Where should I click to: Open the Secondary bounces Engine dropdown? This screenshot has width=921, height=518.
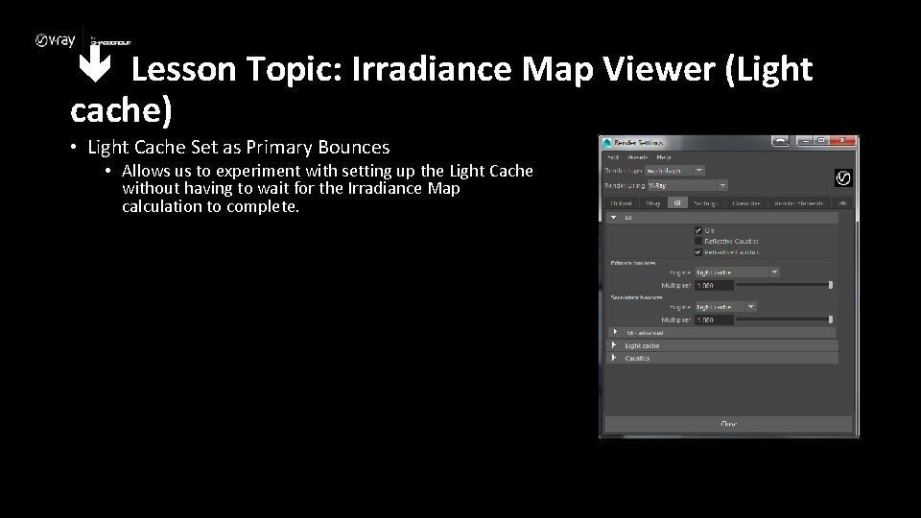click(x=725, y=307)
